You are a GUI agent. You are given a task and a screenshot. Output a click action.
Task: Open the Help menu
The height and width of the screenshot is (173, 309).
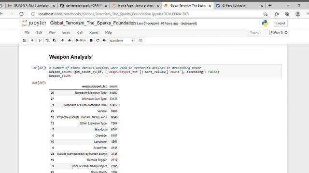(x=108, y=33)
